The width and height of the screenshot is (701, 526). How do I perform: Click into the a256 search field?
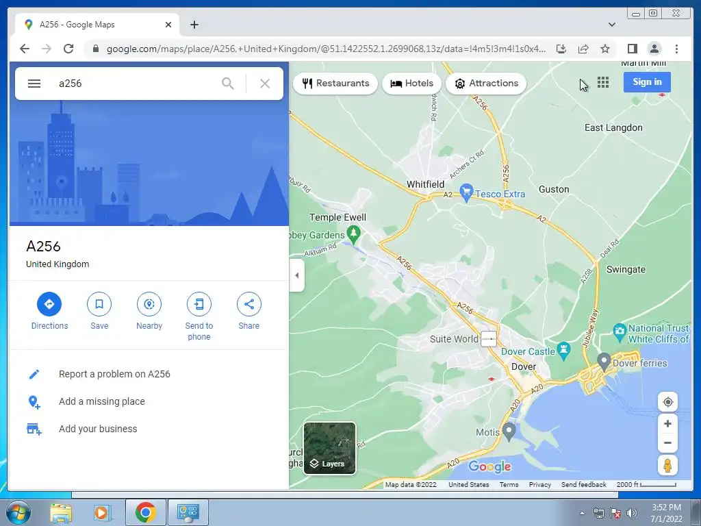pos(134,84)
